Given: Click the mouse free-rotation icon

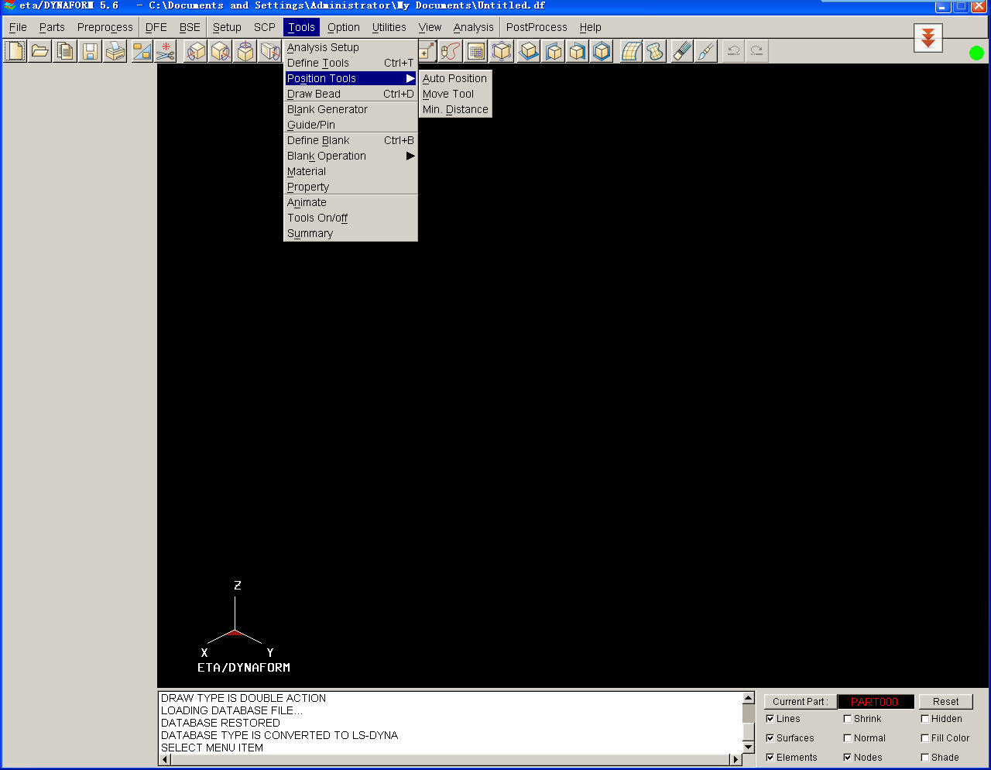Looking at the screenshot, I should click(451, 52).
